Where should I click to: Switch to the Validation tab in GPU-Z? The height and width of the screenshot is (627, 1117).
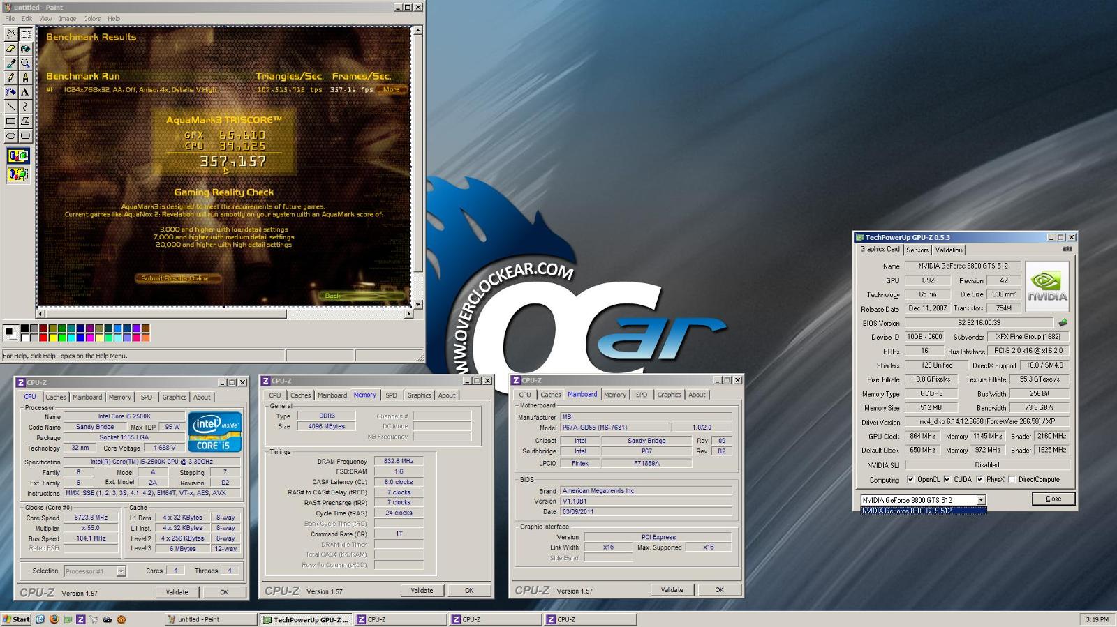tap(949, 250)
